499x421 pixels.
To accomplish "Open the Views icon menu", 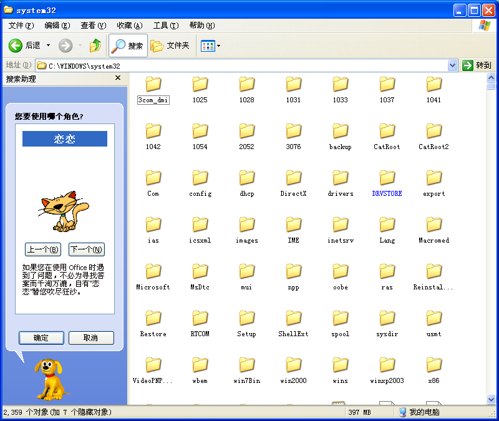I will tap(208, 46).
